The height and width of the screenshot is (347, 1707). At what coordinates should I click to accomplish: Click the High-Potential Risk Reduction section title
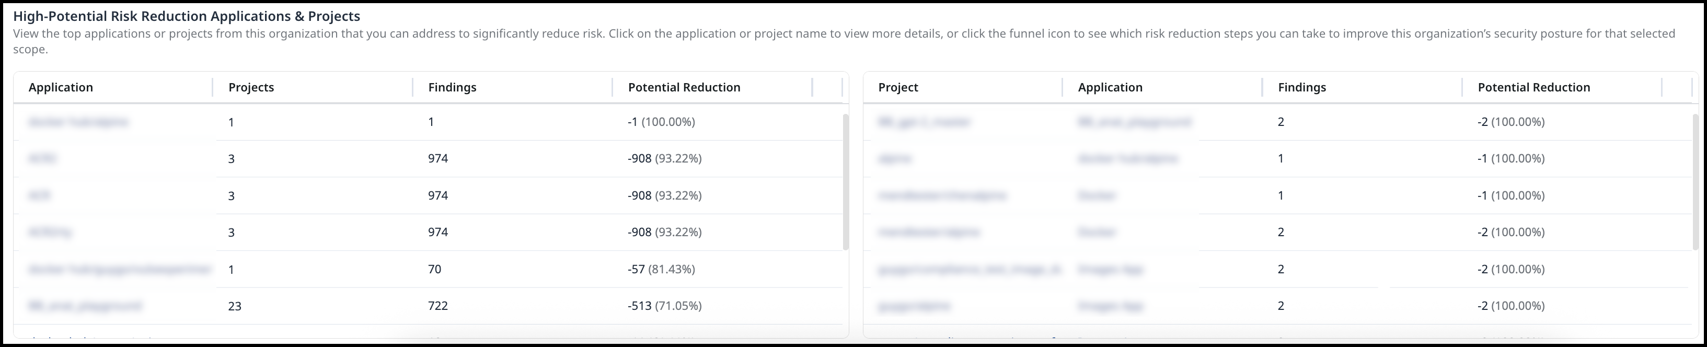point(187,17)
